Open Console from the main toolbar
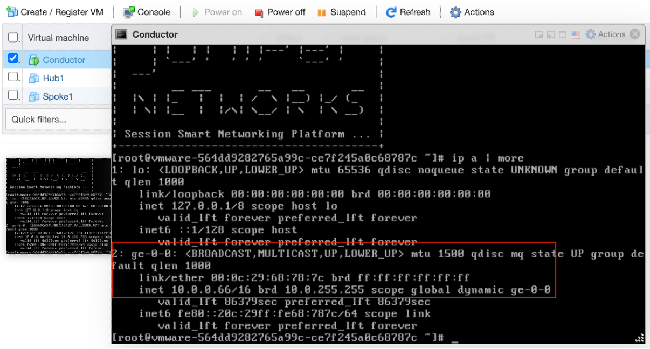Screen dimensions: 650x349 point(146,12)
